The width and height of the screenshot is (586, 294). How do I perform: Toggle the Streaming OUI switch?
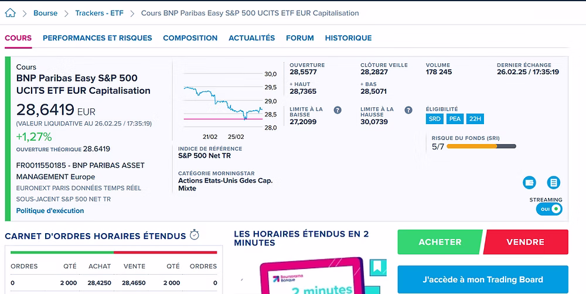point(549,209)
